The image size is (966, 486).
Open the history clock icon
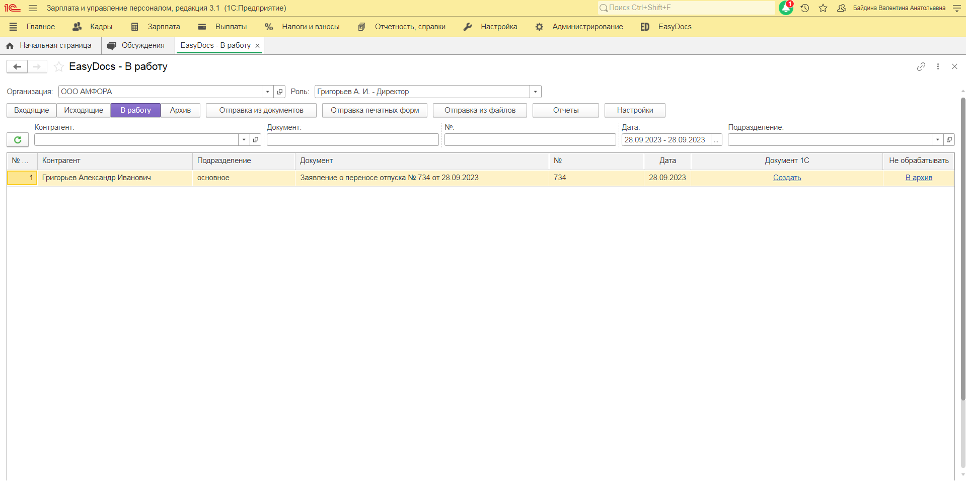click(x=805, y=8)
